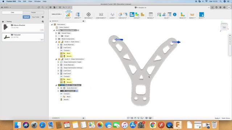232x130 pixels.
Task: Click the Simplify tool icon
Action: point(78,14)
